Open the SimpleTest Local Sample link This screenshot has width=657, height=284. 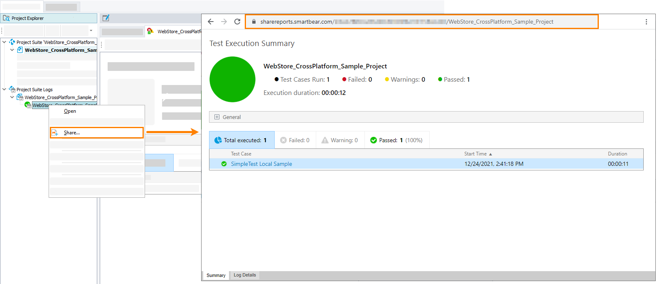tap(261, 164)
